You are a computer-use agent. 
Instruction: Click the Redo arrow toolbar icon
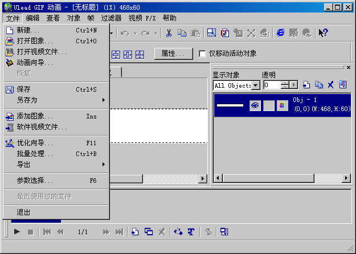(x=145, y=34)
